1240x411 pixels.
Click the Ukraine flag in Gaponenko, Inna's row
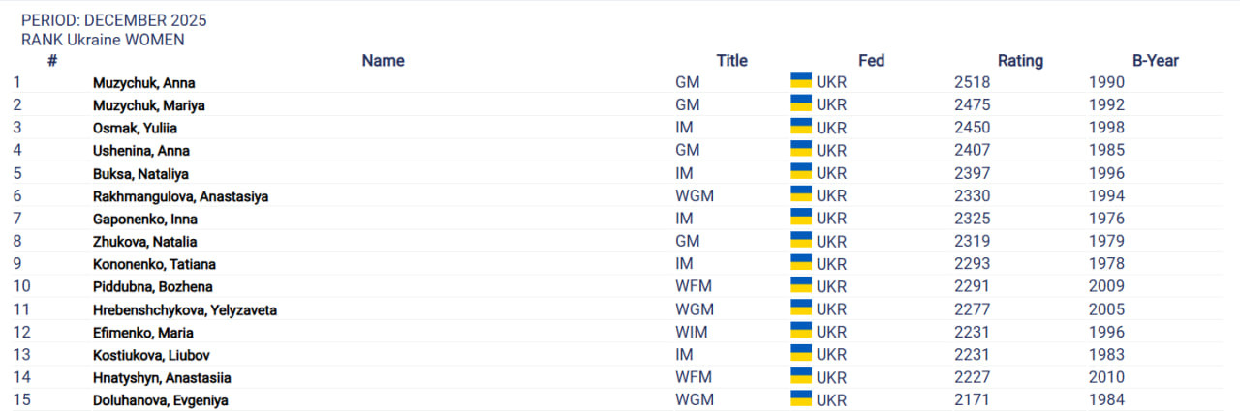pyautogui.click(x=801, y=217)
